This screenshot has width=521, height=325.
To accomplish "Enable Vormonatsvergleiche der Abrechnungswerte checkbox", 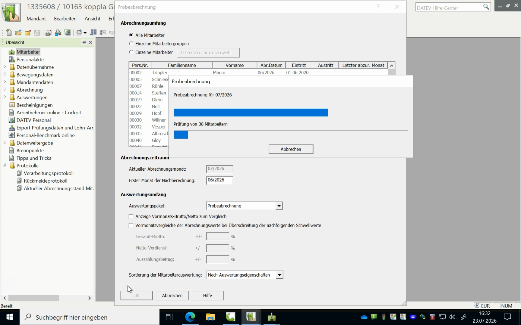I will (x=131, y=225).
